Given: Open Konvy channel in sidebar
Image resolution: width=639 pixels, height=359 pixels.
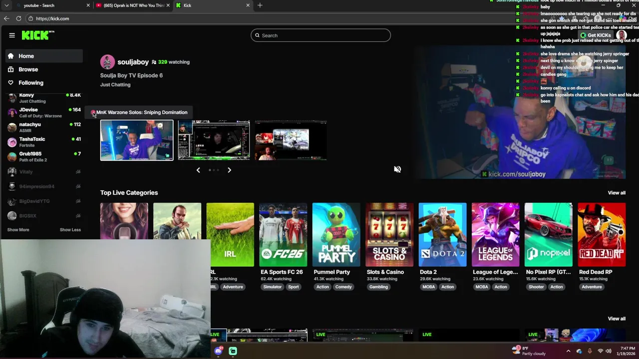Looking at the screenshot, I should click(x=44, y=98).
